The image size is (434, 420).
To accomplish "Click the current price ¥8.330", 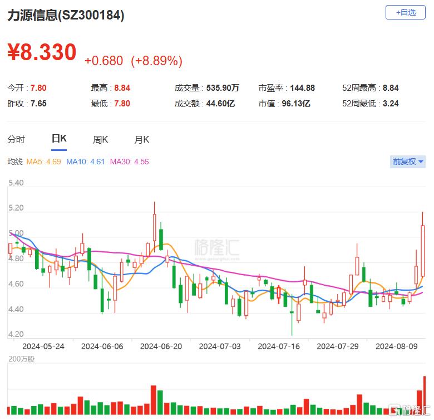I will point(42,52).
